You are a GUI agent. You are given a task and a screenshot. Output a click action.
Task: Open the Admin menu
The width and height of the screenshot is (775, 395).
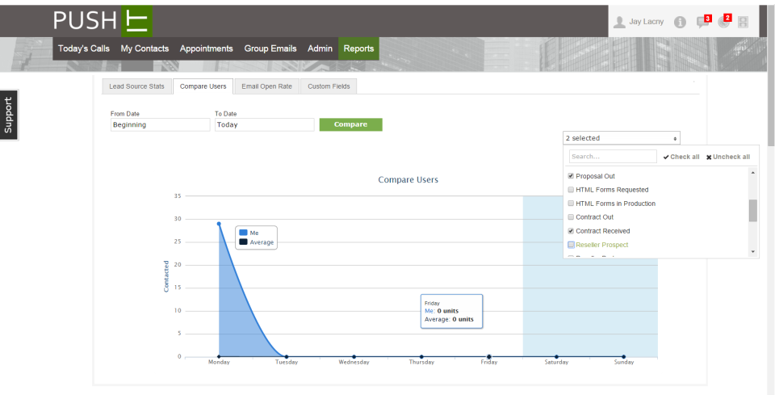pos(320,48)
